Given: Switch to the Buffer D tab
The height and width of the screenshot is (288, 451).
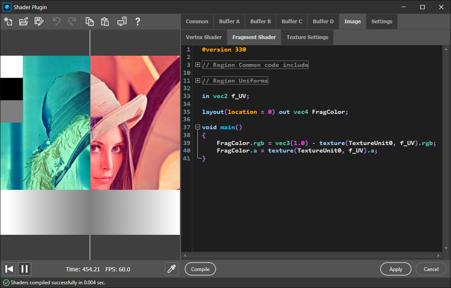Looking at the screenshot, I should coord(323,22).
